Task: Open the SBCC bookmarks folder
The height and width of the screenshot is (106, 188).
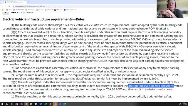Action: coord(9,10)
